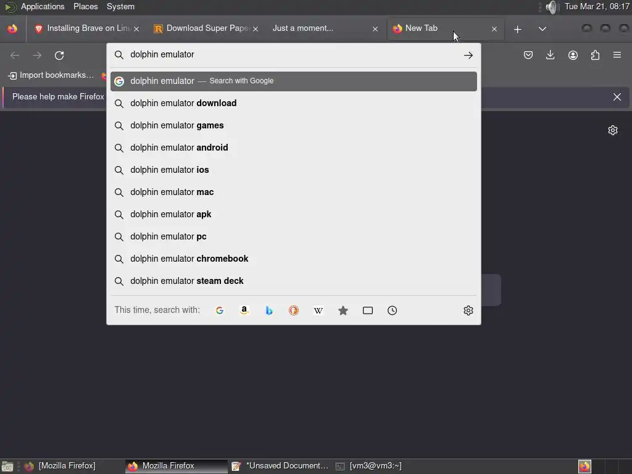Choose suggestion dolphin emulator pc
Image resolution: width=632 pixels, height=474 pixels.
click(x=293, y=236)
